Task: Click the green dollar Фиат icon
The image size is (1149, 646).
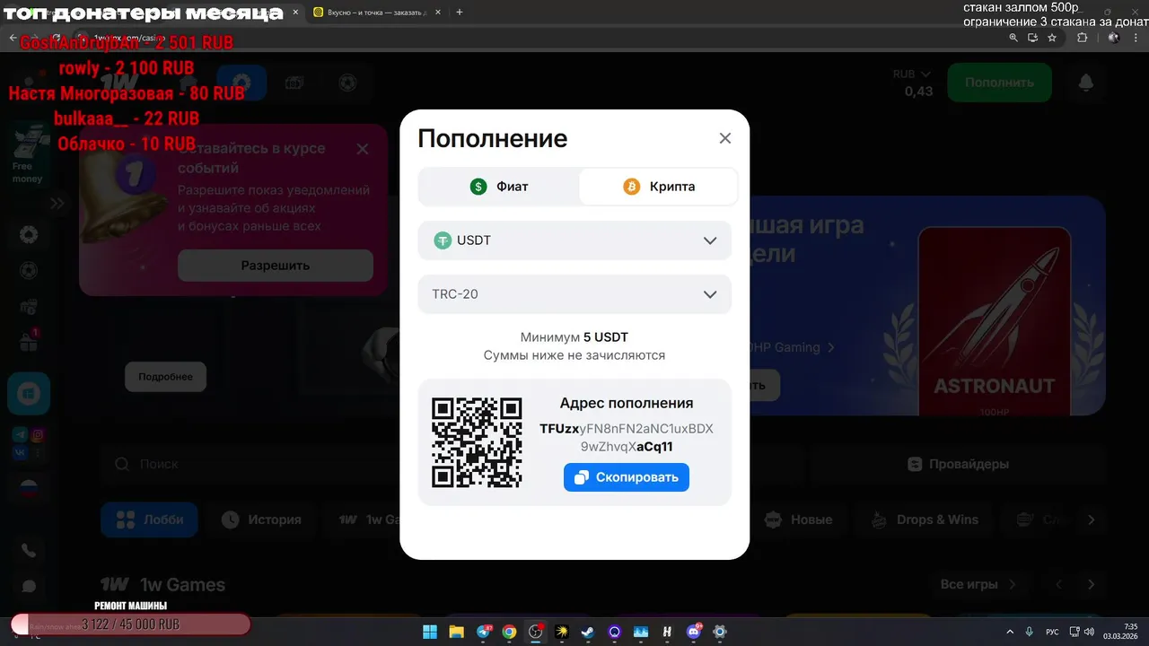Action: pyautogui.click(x=478, y=187)
